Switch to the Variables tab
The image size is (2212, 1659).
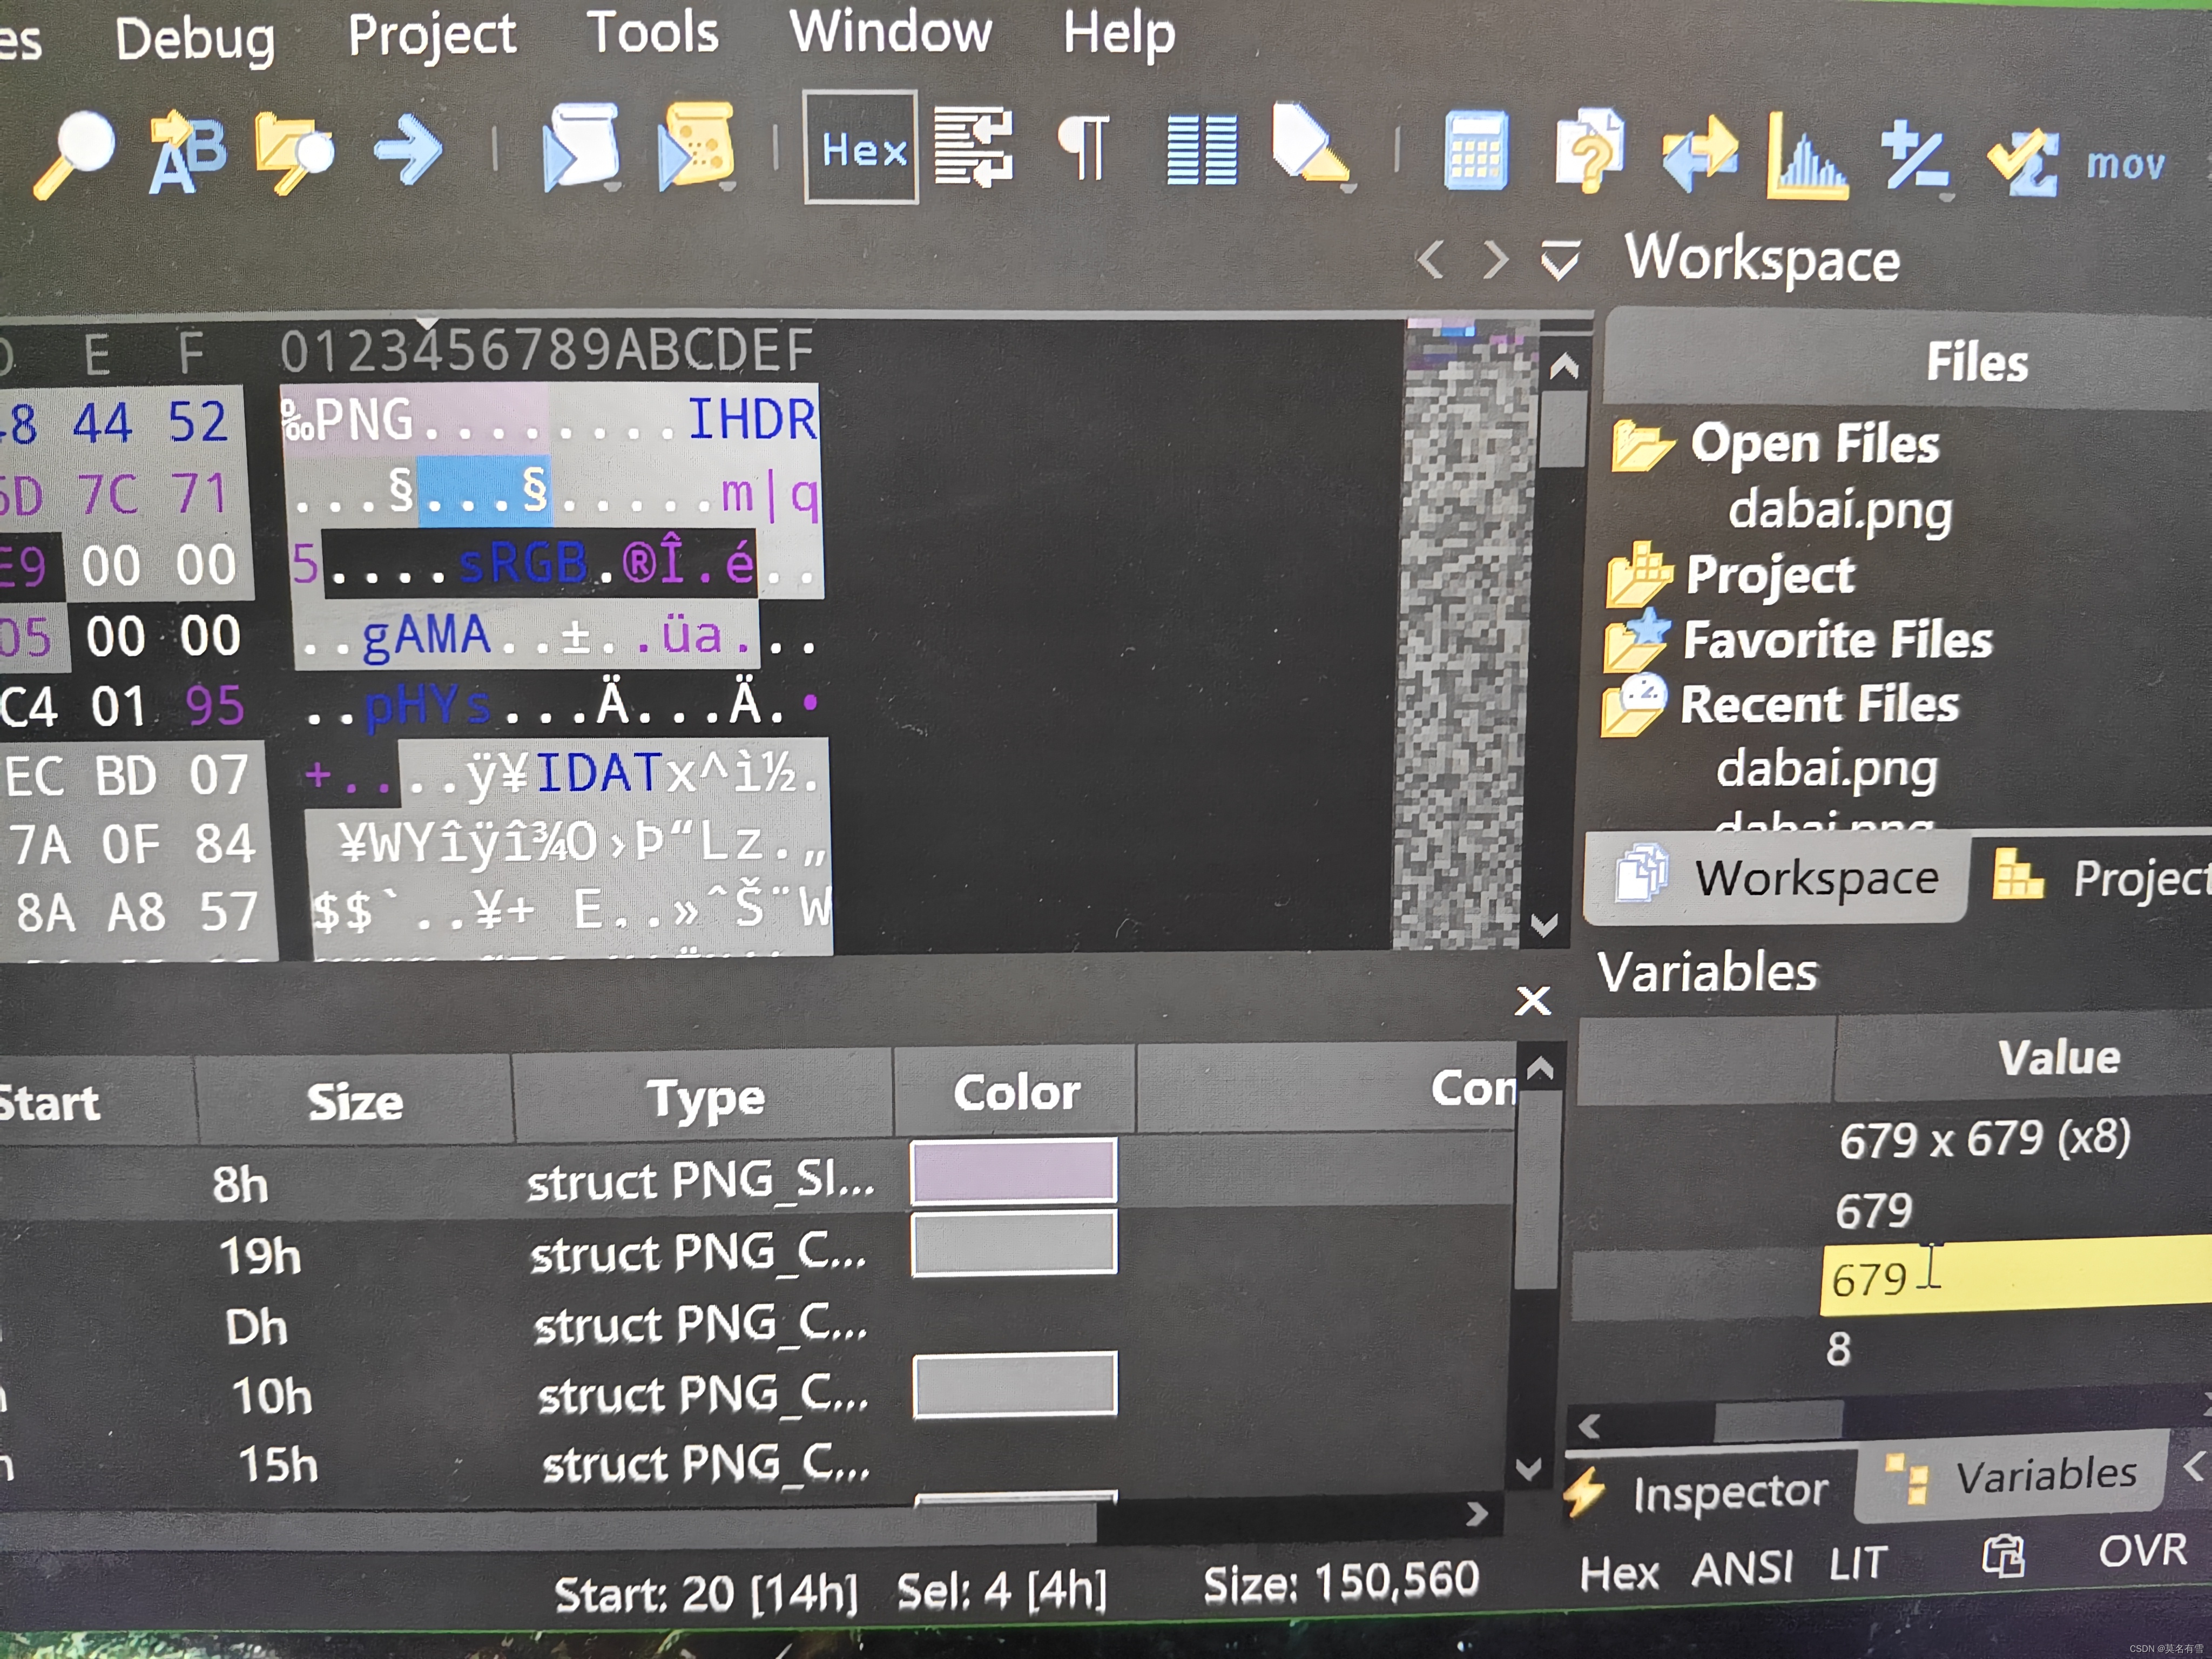coord(2012,1477)
